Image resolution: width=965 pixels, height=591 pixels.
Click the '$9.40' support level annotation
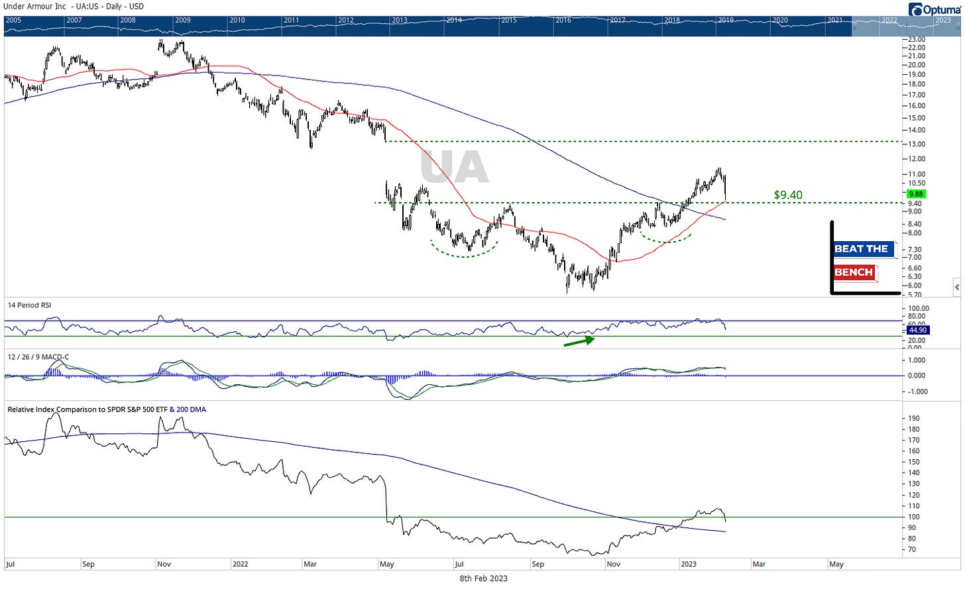pyautogui.click(x=788, y=195)
